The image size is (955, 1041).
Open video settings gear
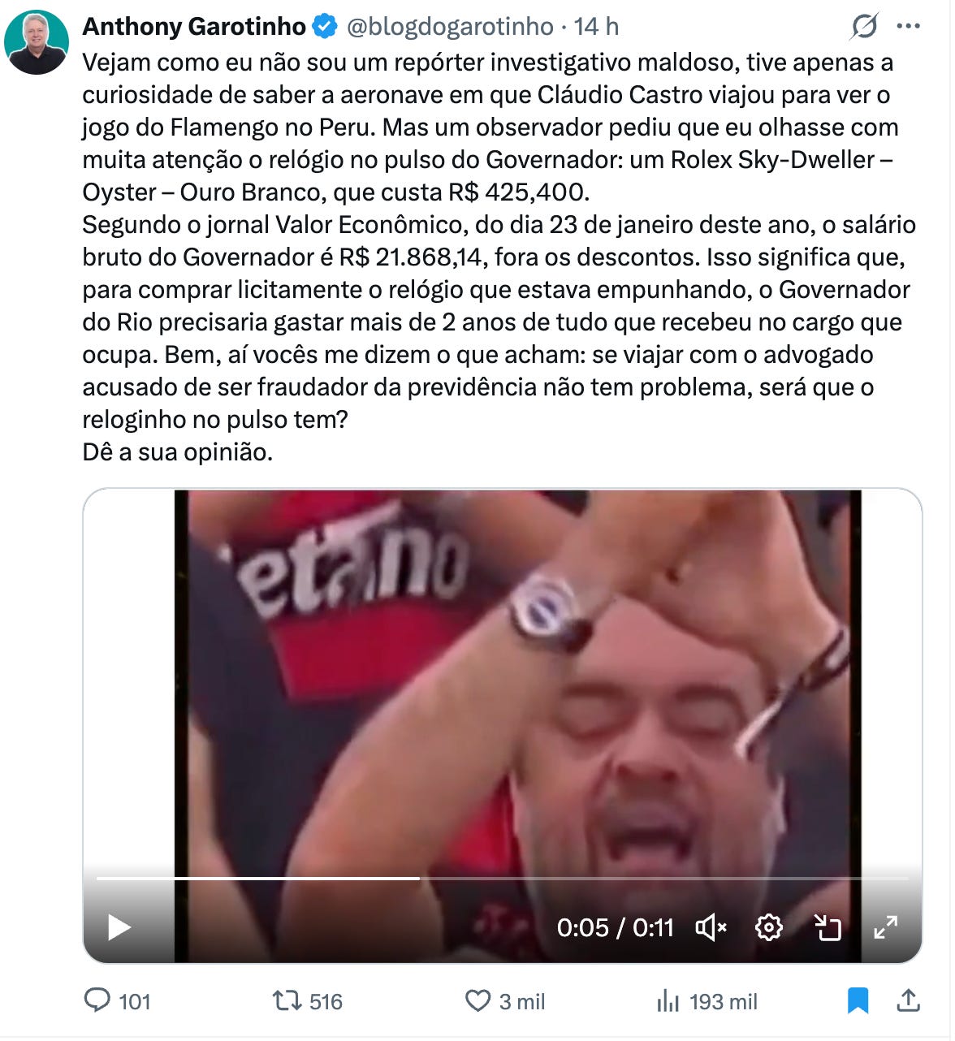pyautogui.click(x=768, y=927)
